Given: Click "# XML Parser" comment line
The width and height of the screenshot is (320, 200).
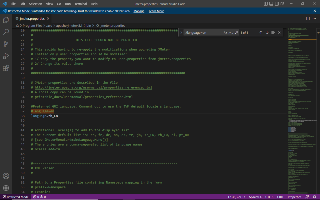Looking at the screenshot, I should [42, 168].
